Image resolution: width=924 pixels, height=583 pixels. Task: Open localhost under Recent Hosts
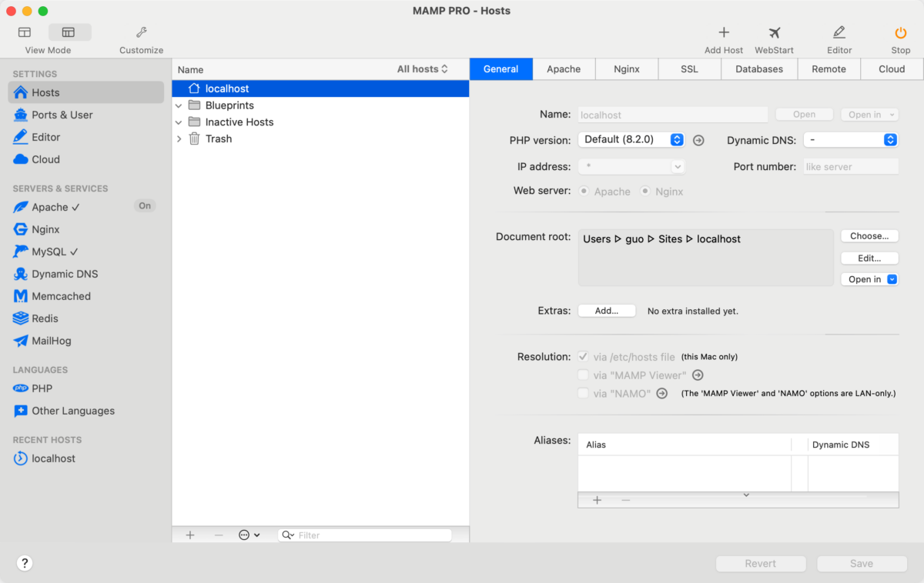click(86, 458)
